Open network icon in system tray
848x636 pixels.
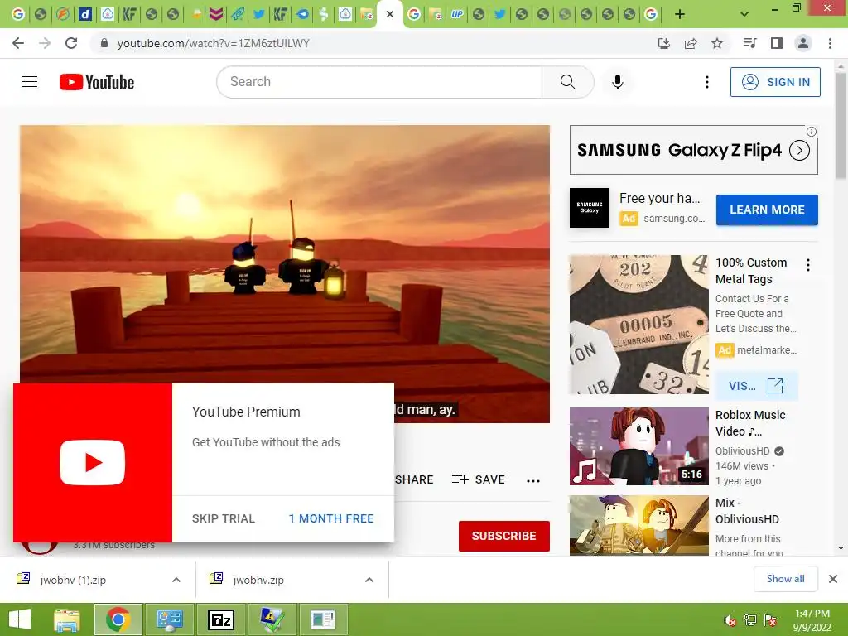[750, 620]
